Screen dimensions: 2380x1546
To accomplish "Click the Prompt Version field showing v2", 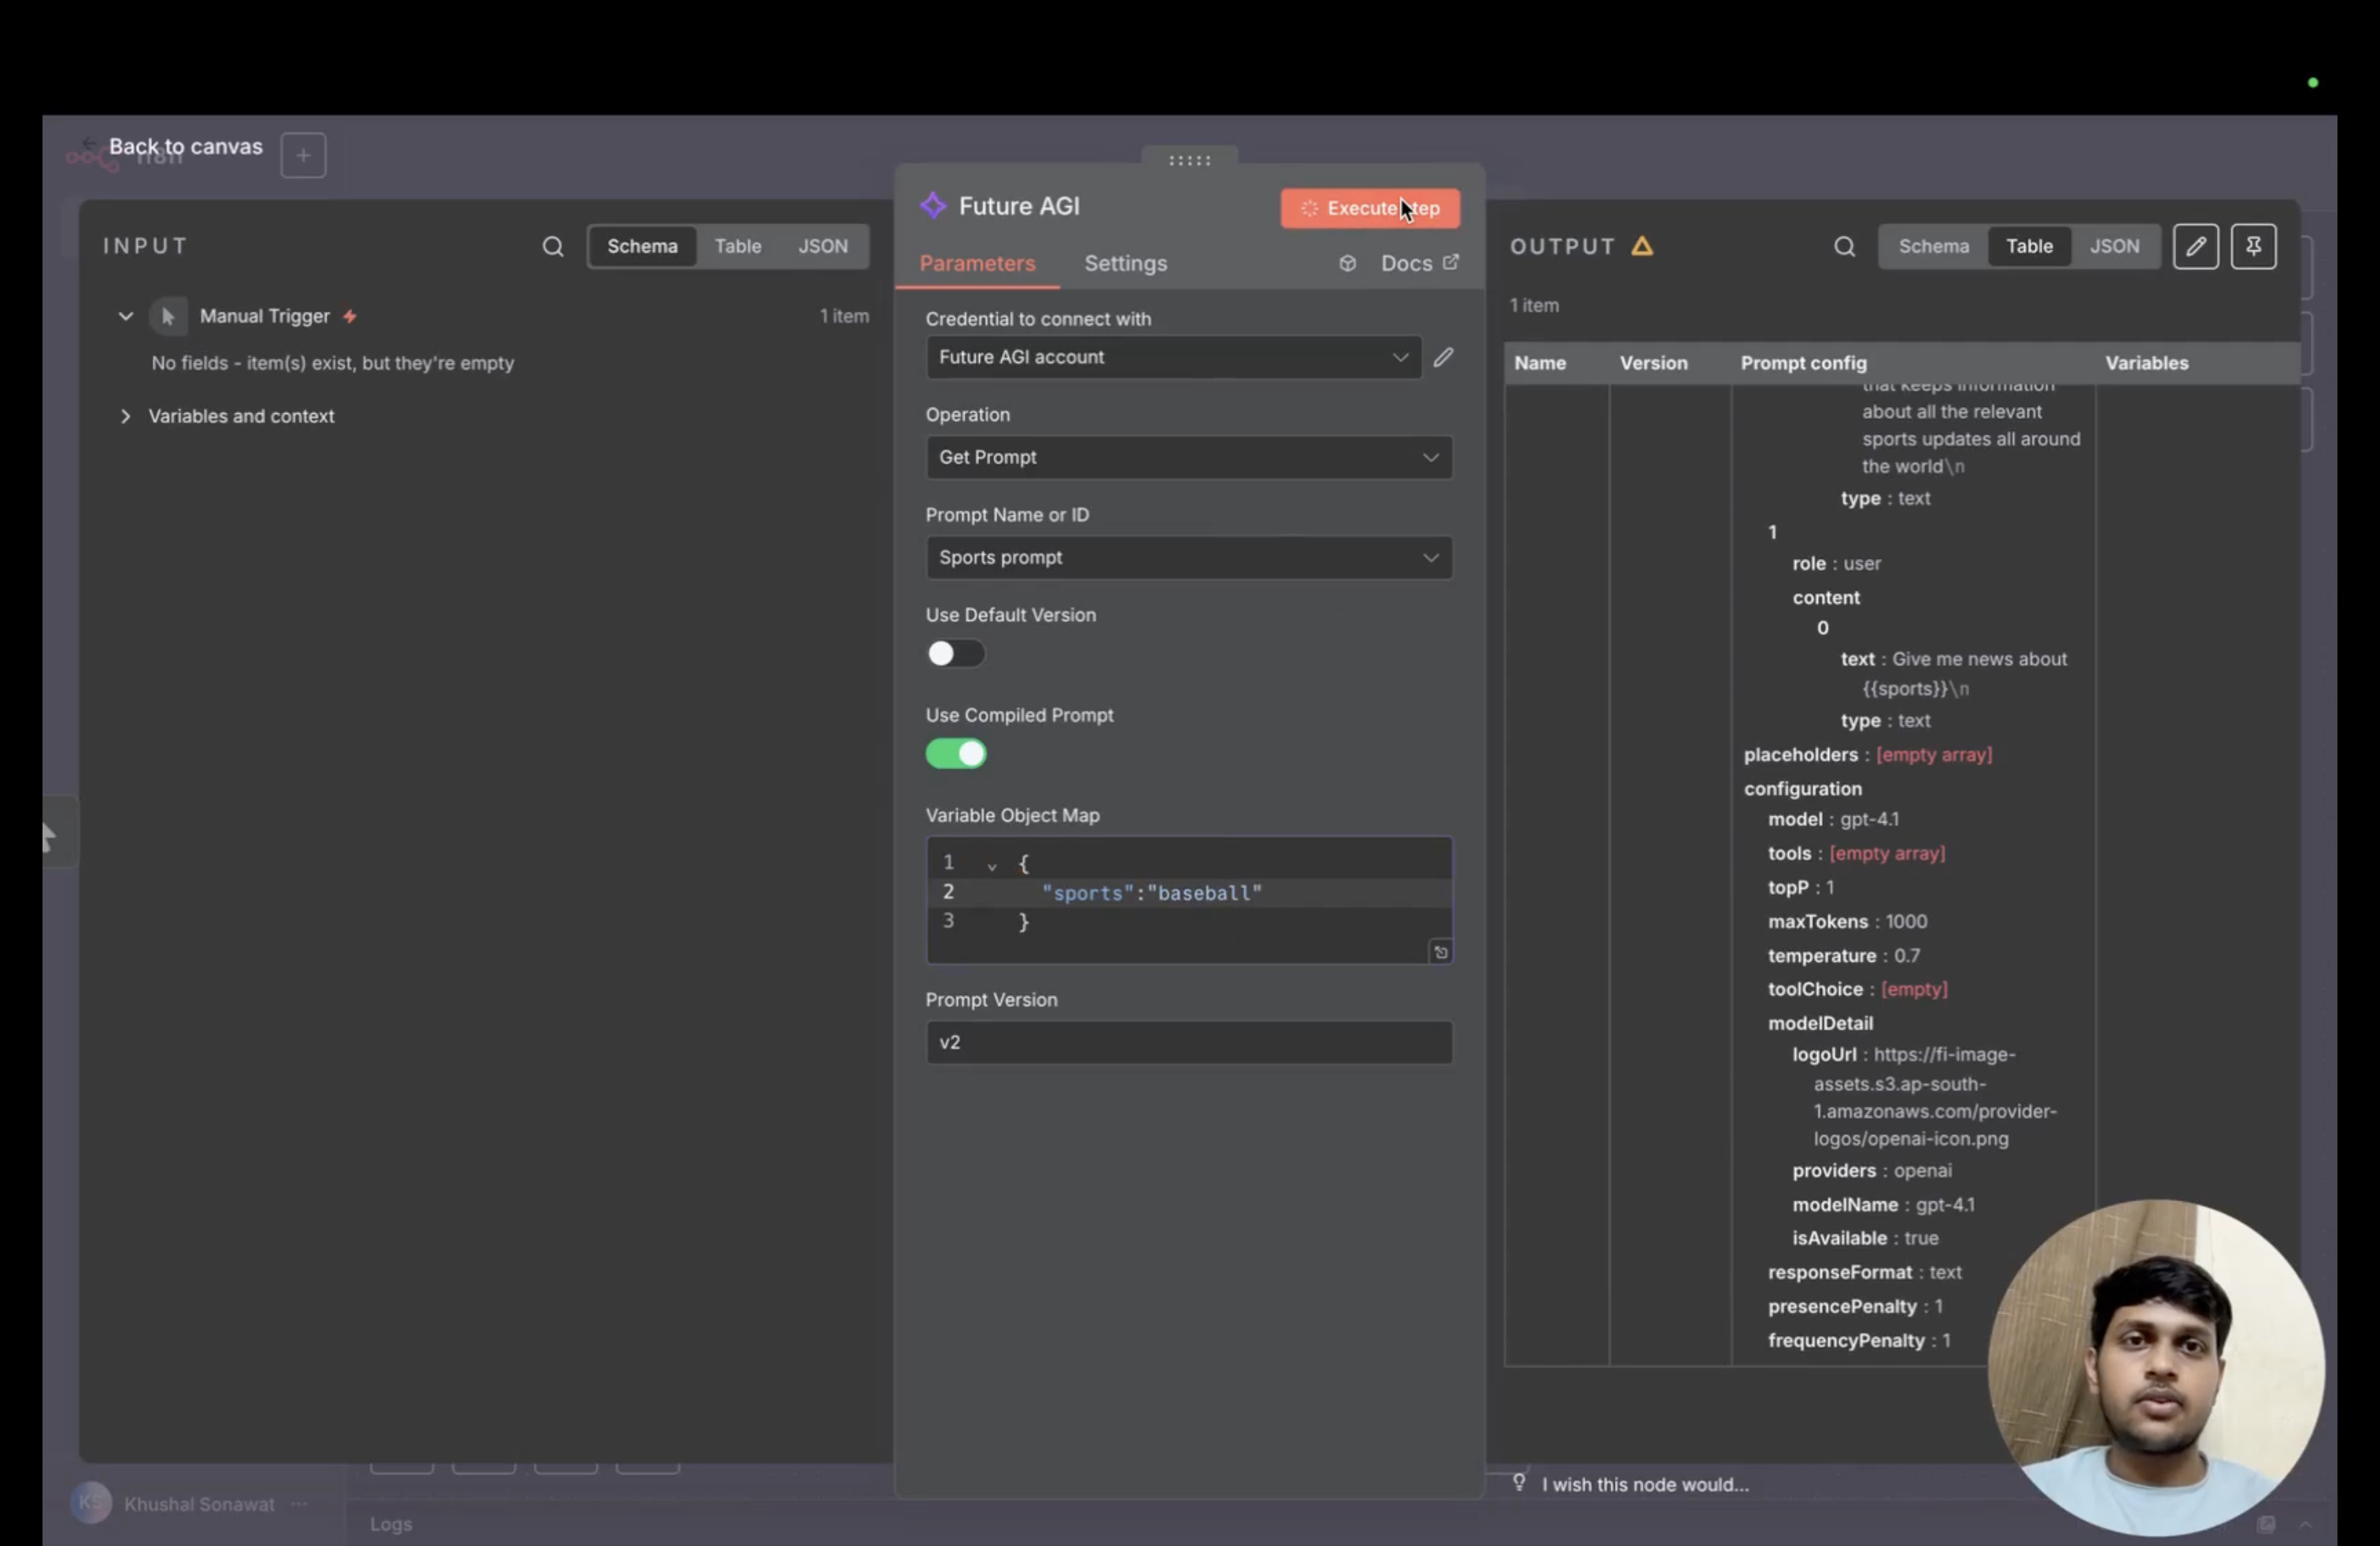I will coord(1188,1042).
